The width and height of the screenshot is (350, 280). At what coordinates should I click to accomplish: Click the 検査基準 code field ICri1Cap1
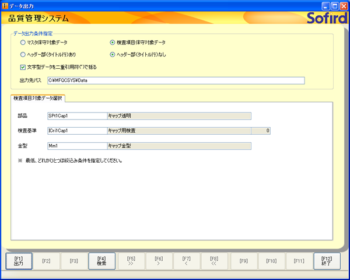[x=77, y=131]
